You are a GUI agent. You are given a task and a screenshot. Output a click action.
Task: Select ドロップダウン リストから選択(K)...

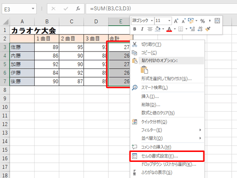point(169,164)
